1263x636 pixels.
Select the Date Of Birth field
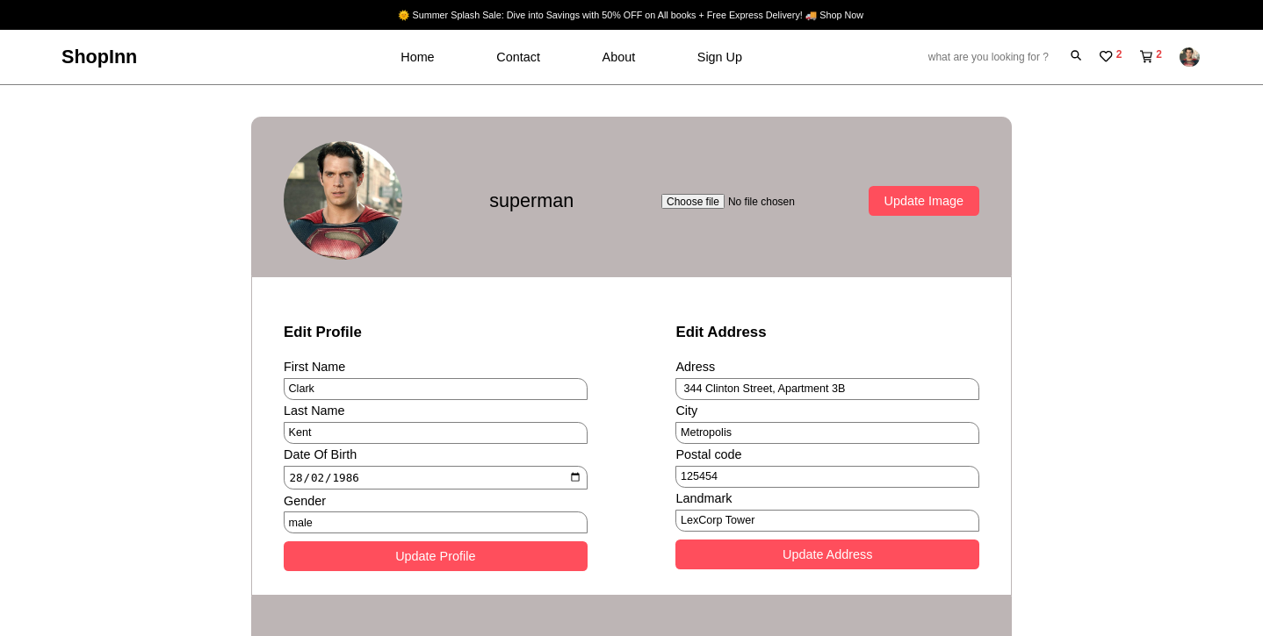[x=436, y=477]
